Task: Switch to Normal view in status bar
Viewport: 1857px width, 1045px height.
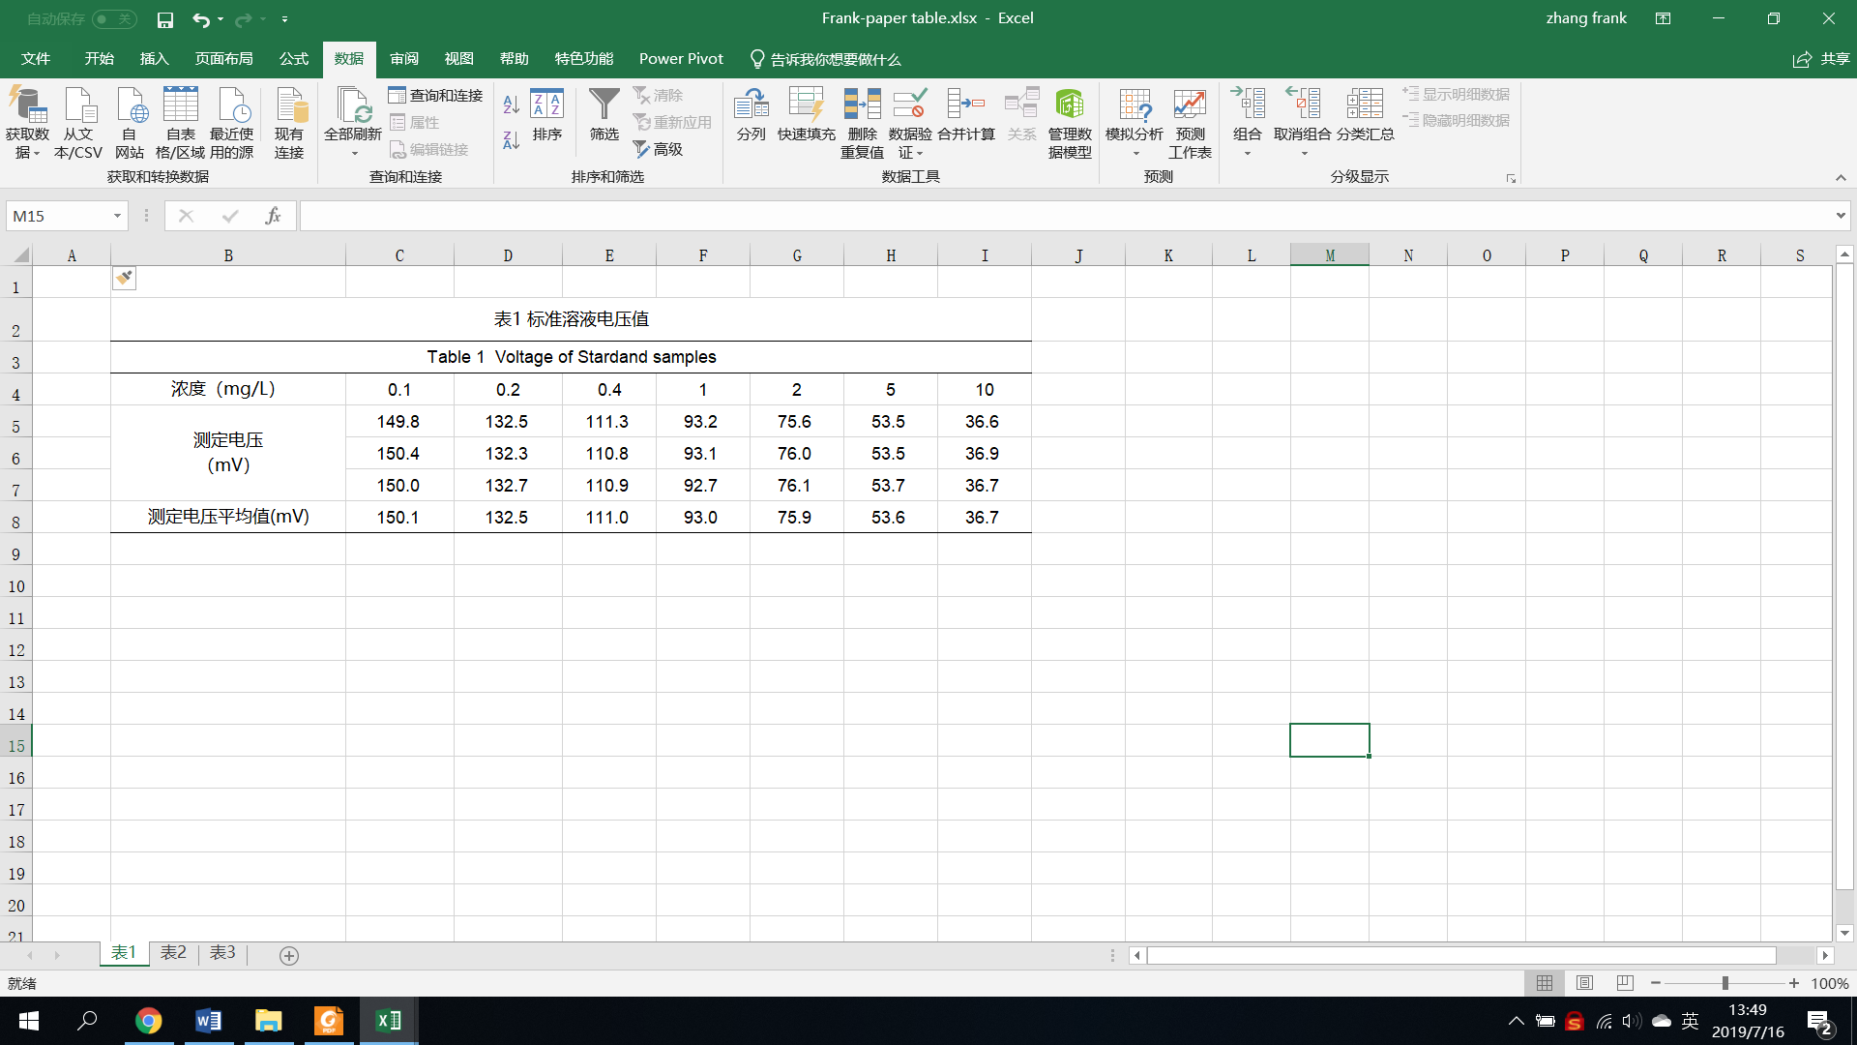Action: coord(1545,983)
